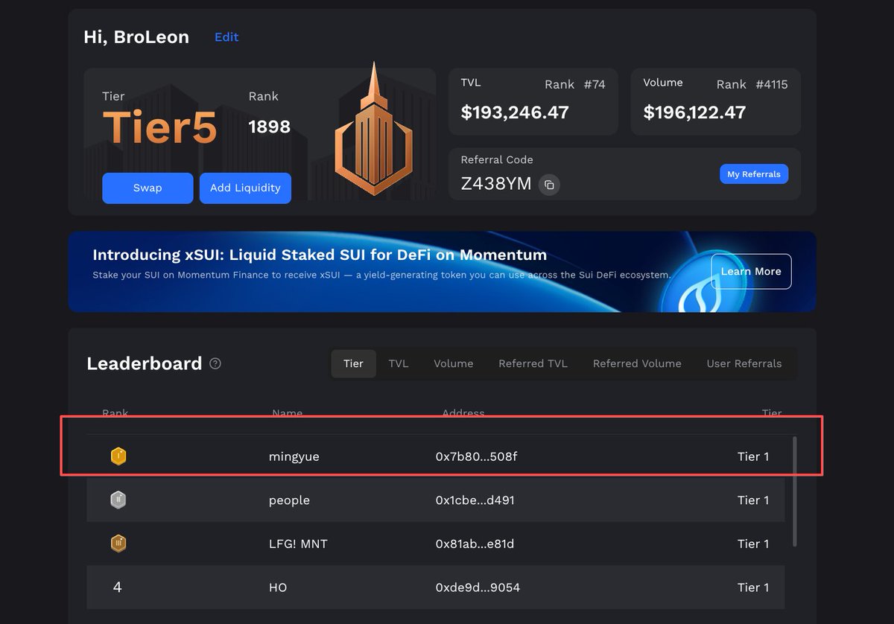The width and height of the screenshot is (894, 624).
Task: Click the TVL rank #74
Action: tap(595, 84)
